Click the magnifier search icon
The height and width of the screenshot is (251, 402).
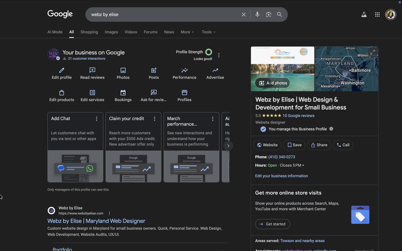tap(279, 15)
